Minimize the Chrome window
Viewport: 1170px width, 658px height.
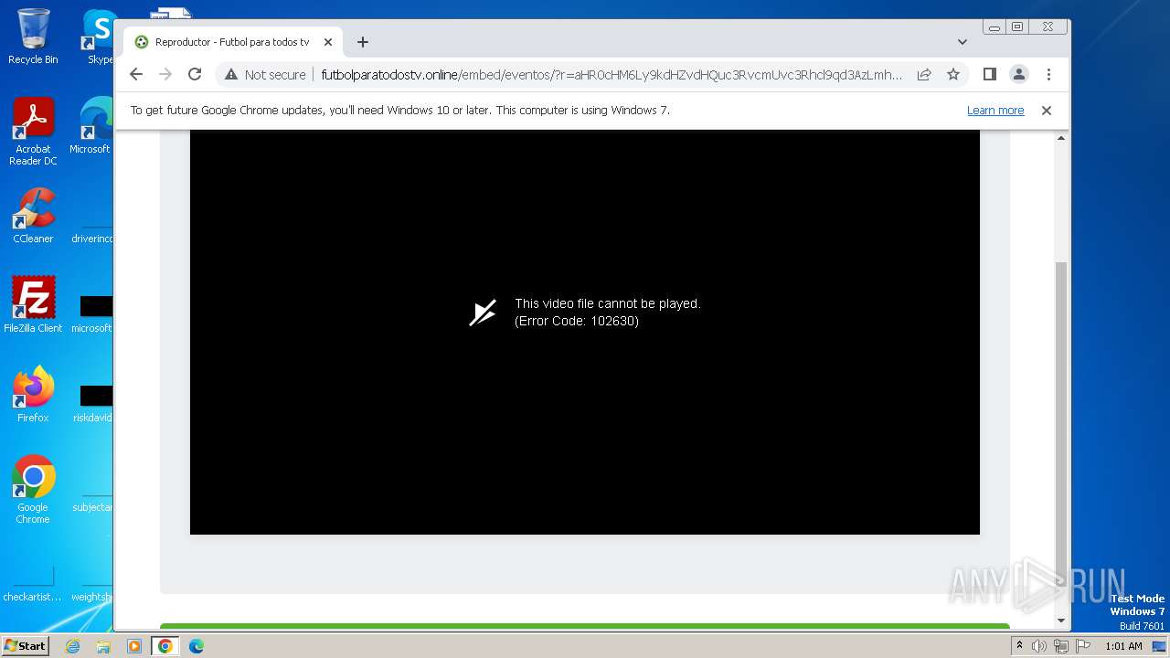[994, 27]
